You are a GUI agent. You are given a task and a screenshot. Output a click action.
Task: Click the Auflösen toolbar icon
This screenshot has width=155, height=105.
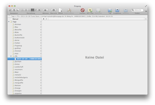126,10
